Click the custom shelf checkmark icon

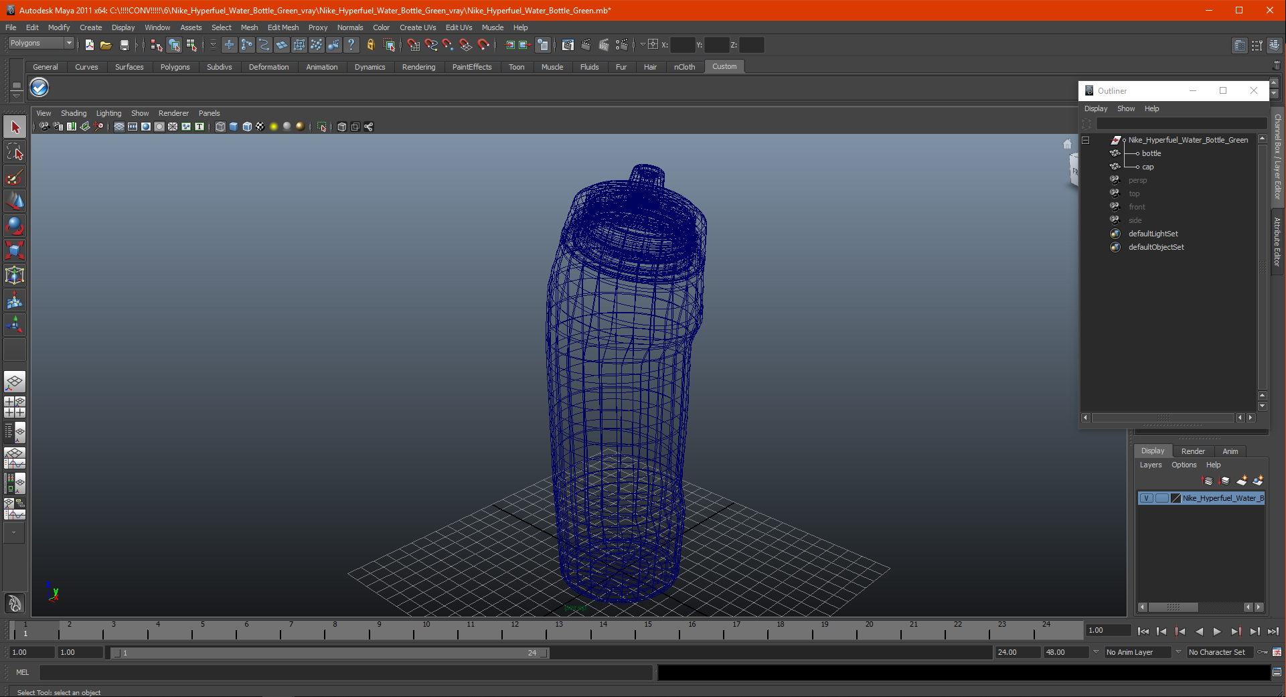coord(39,88)
